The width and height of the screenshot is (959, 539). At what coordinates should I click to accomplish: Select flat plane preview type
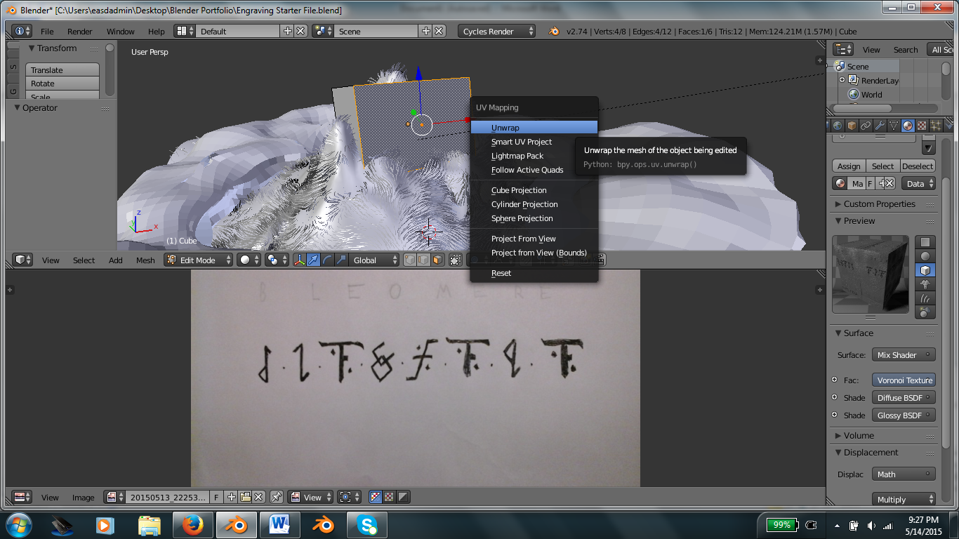[x=925, y=242]
